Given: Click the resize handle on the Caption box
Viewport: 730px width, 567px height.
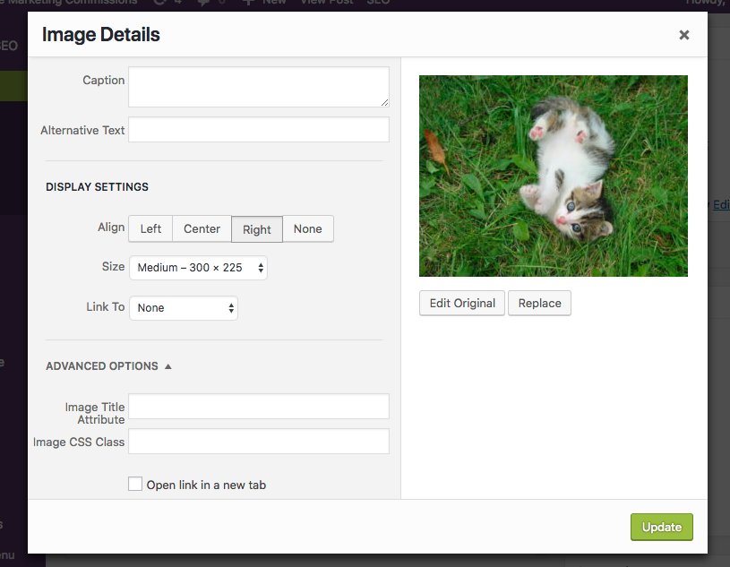Looking at the screenshot, I should 385,101.
